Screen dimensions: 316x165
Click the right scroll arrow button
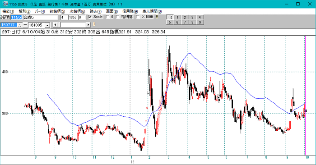tap(88, 25)
